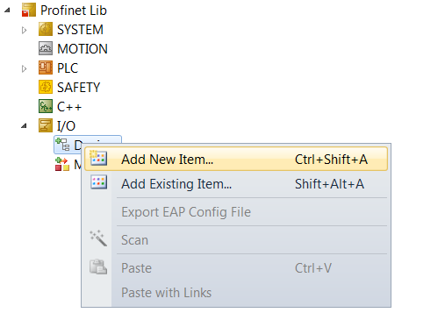Click the PLC node icon
Viewport: 445px width, 320px height.
click(x=46, y=68)
